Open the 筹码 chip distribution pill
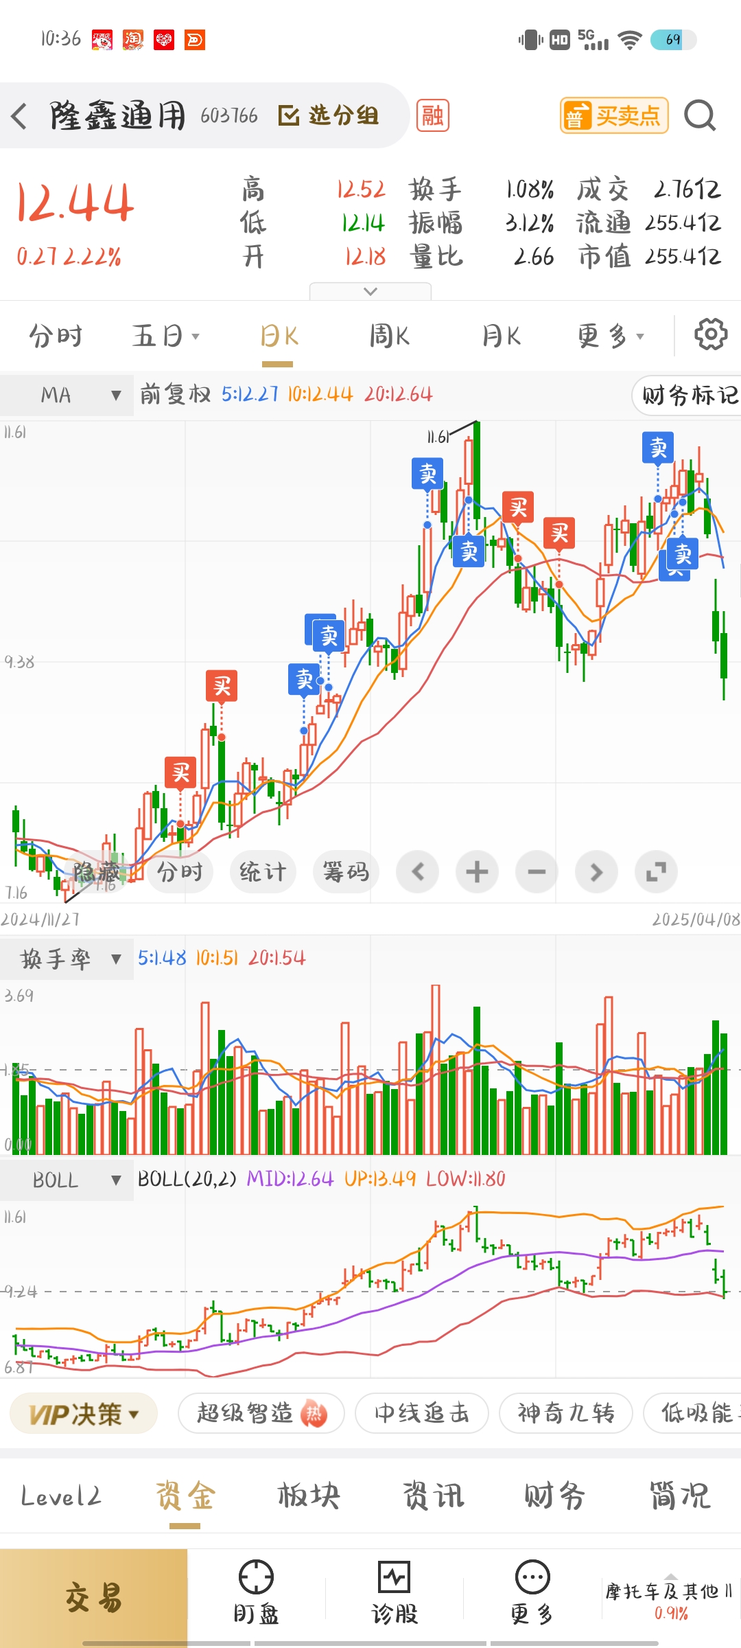The image size is (741, 1648). 346,872
